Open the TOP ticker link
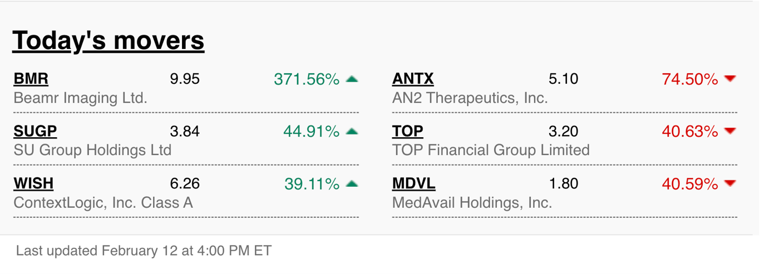 tap(408, 131)
